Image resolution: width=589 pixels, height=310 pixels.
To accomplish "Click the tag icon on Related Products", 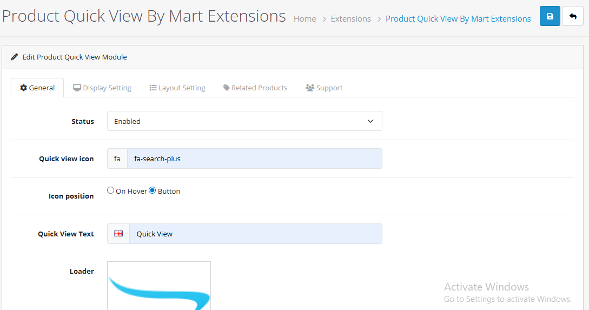I will tap(227, 88).
